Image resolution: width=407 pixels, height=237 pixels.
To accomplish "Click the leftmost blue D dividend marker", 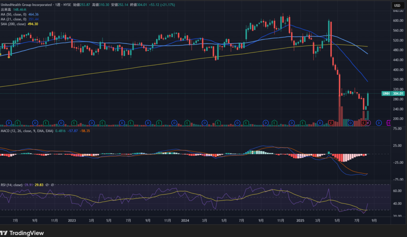I will (x=9, y=123).
